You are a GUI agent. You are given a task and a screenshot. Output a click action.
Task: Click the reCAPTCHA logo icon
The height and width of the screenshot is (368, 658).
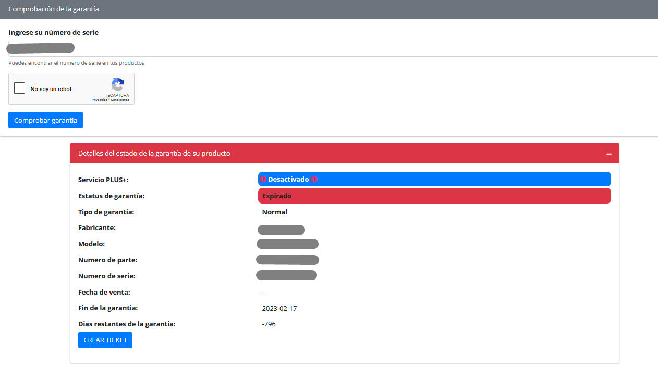[118, 85]
